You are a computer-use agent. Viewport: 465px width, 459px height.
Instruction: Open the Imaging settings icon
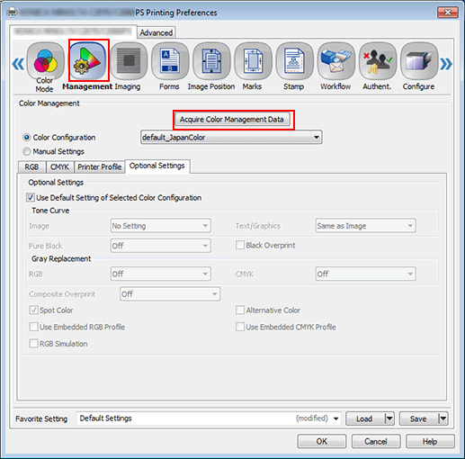(x=129, y=61)
